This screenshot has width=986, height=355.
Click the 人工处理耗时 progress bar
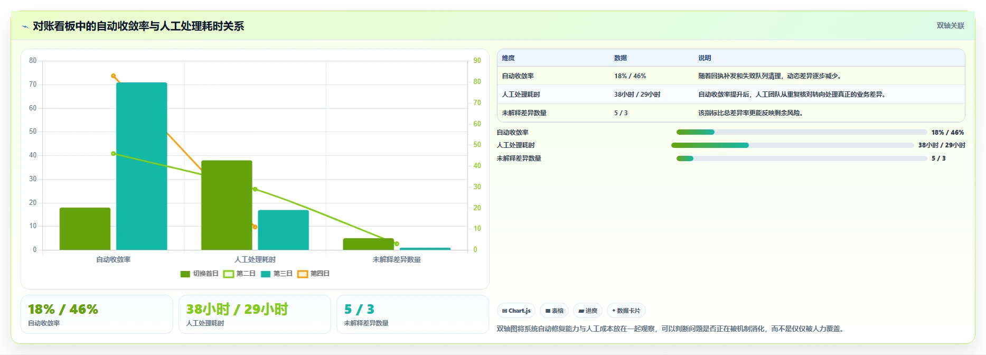(792, 145)
